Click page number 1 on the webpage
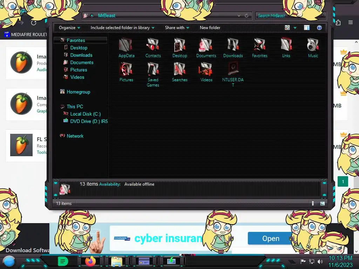The image size is (359, 269). coord(343,182)
